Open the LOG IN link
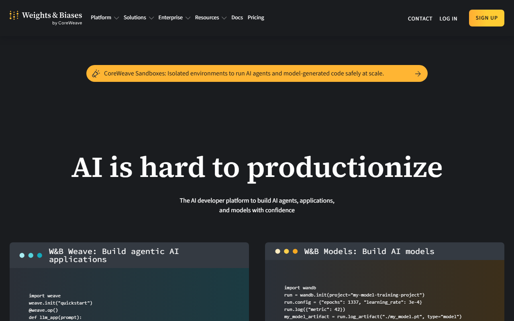This screenshot has height=321, width=514. coord(448,18)
